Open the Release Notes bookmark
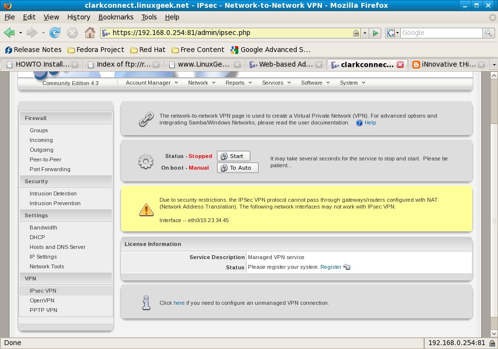This screenshot has height=349, width=498. (34, 50)
